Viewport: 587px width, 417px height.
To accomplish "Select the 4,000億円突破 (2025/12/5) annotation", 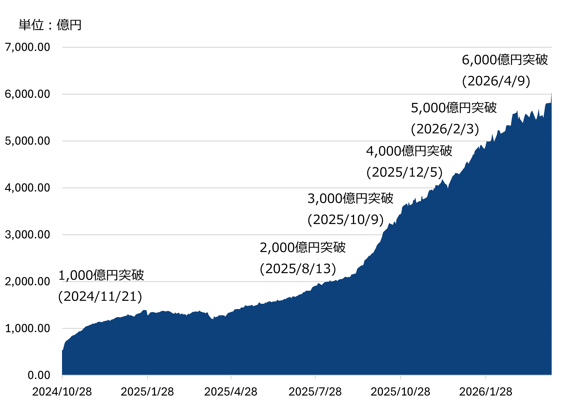I will pos(409,162).
